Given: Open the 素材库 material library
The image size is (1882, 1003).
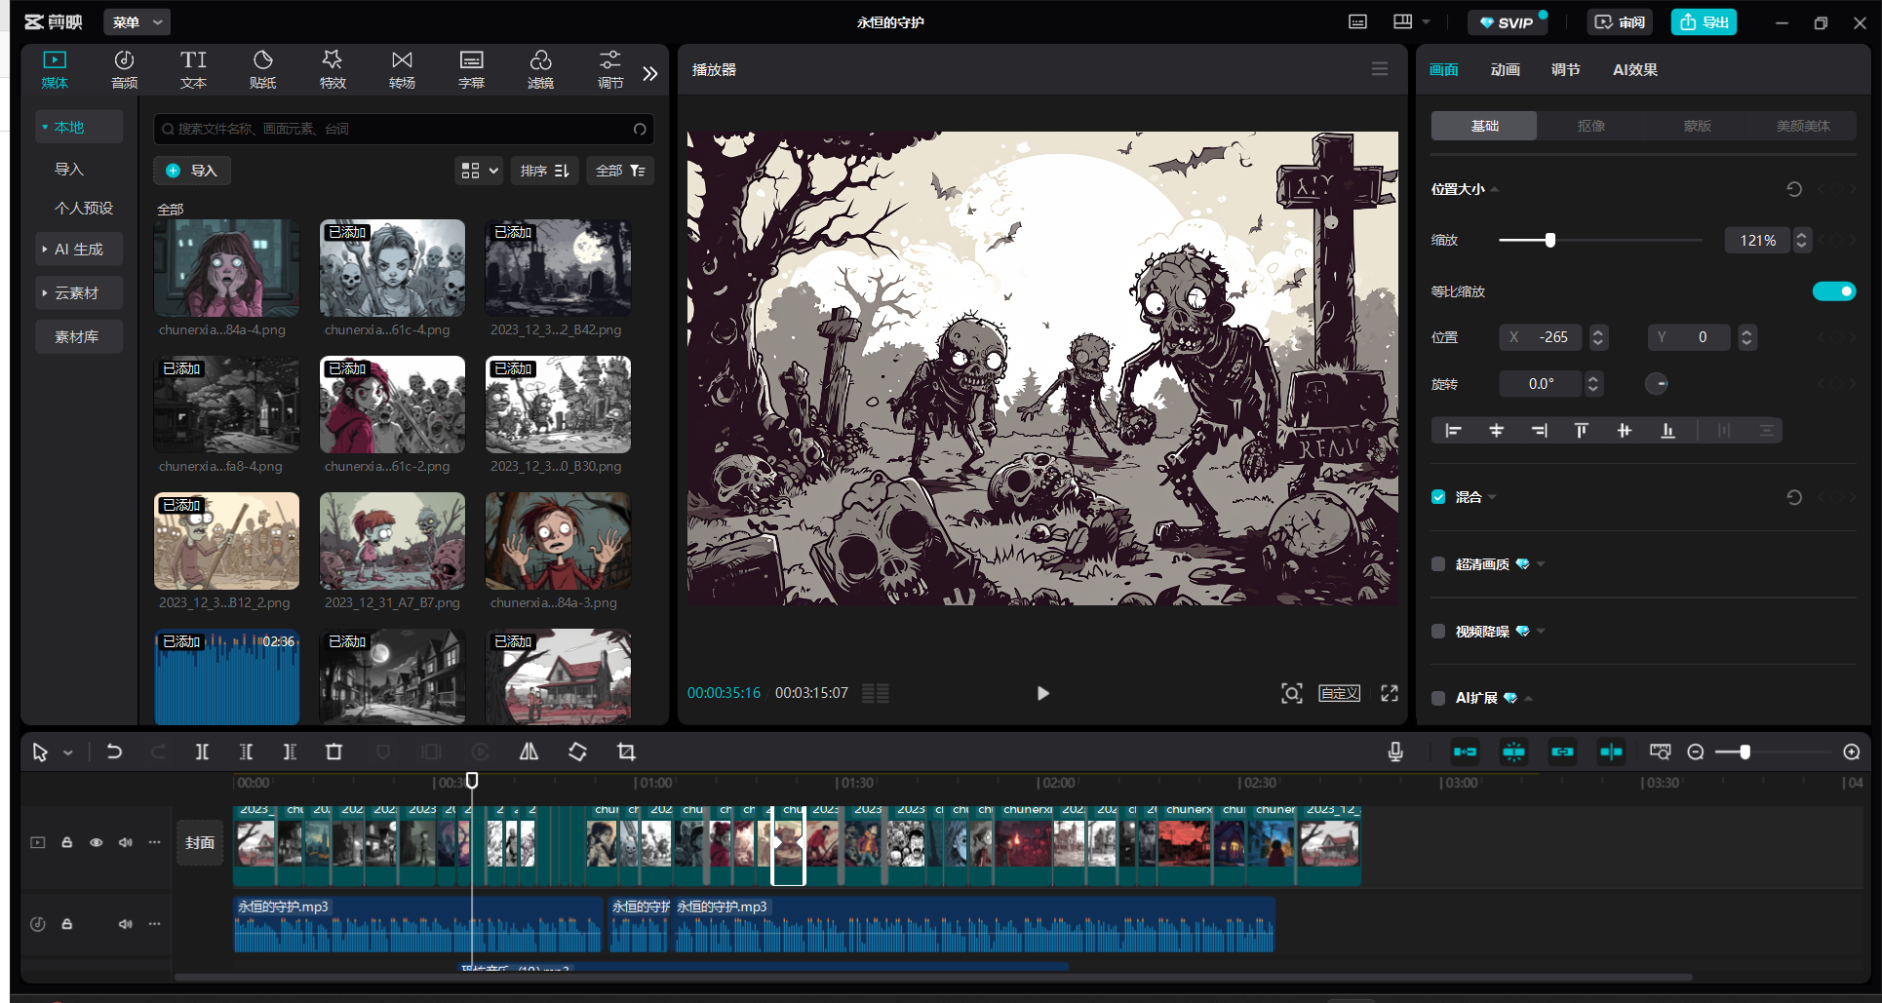Looking at the screenshot, I should point(79,336).
